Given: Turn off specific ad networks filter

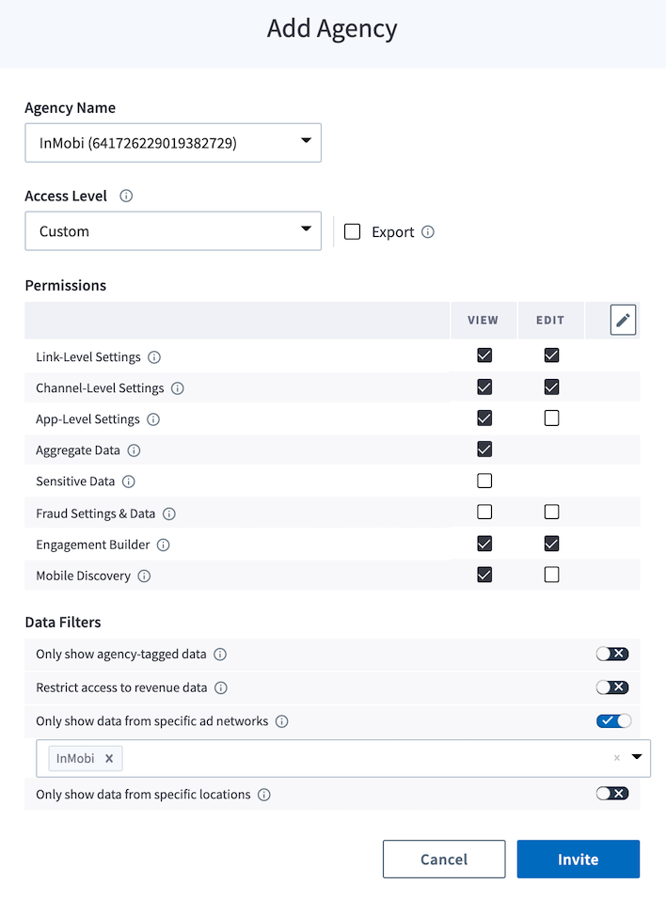Looking at the screenshot, I should (613, 721).
